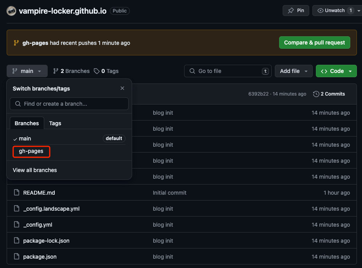The height and width of the screenshot is (268, 362).
Task: Select the Branches tab
Action: click(x=27, y=123)
